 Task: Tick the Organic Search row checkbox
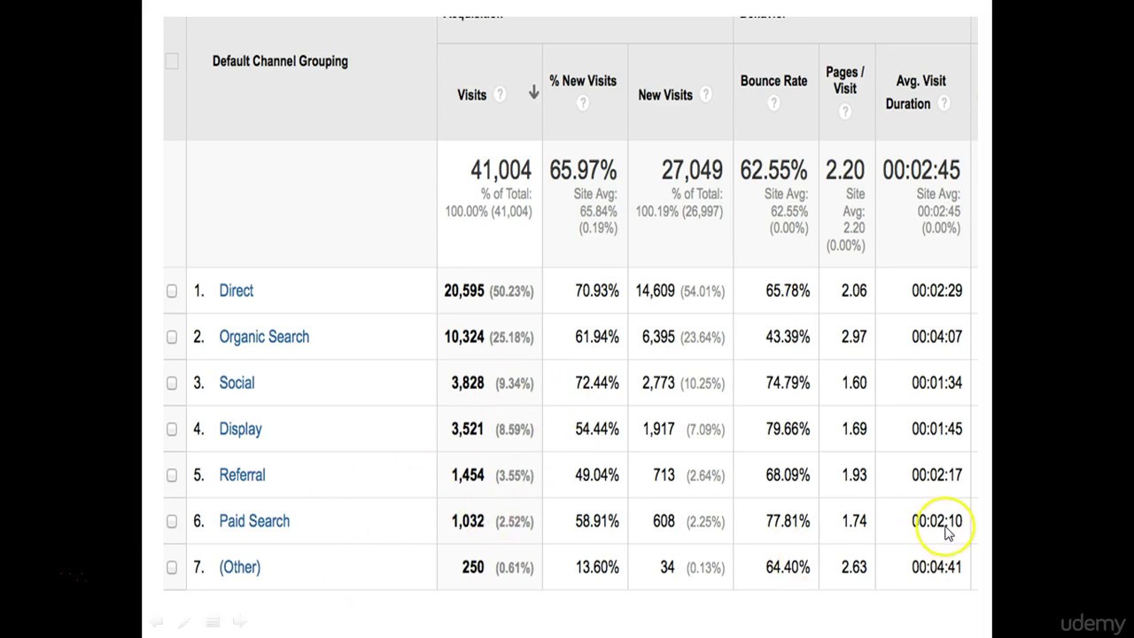(x=172, y=337)
